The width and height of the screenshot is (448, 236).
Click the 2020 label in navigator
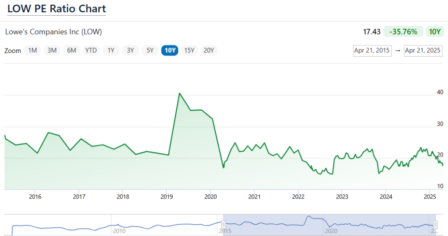pos(331,231)
